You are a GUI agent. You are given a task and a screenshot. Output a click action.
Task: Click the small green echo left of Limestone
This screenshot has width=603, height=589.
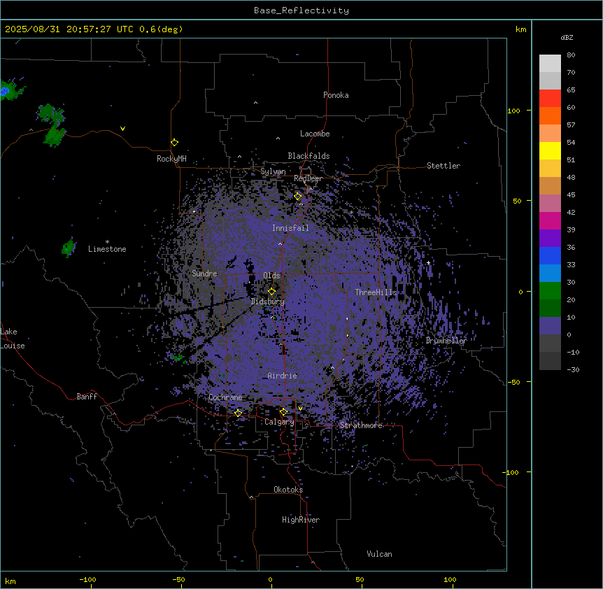(69, 248)
